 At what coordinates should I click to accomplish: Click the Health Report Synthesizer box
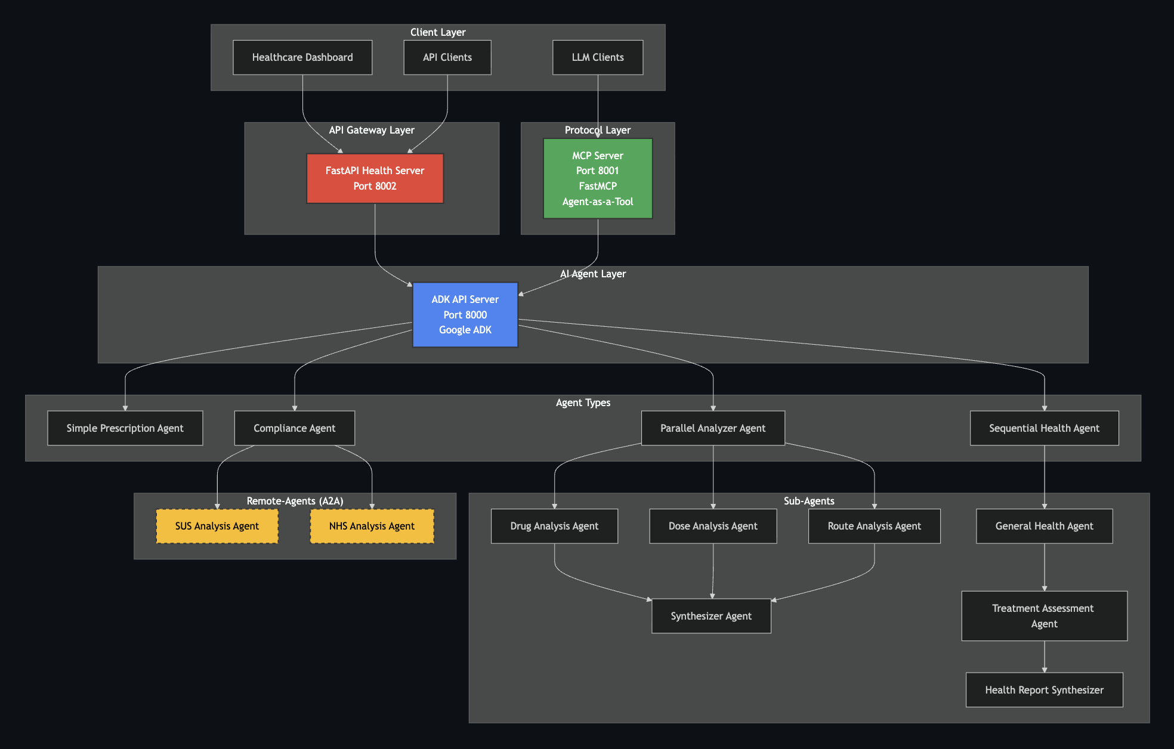[x=1044, y=690]
